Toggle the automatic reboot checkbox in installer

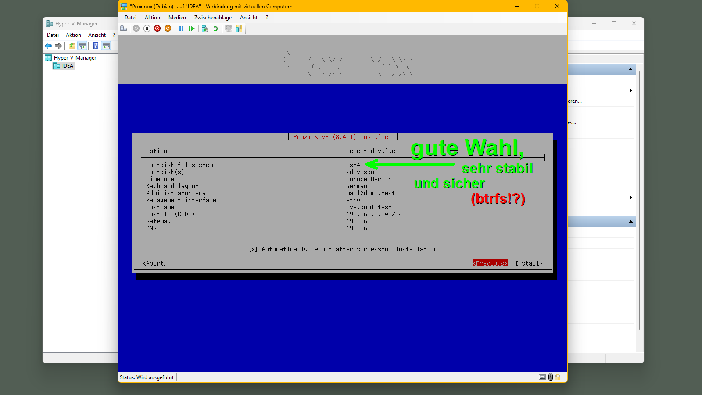(x=253, y=249)
